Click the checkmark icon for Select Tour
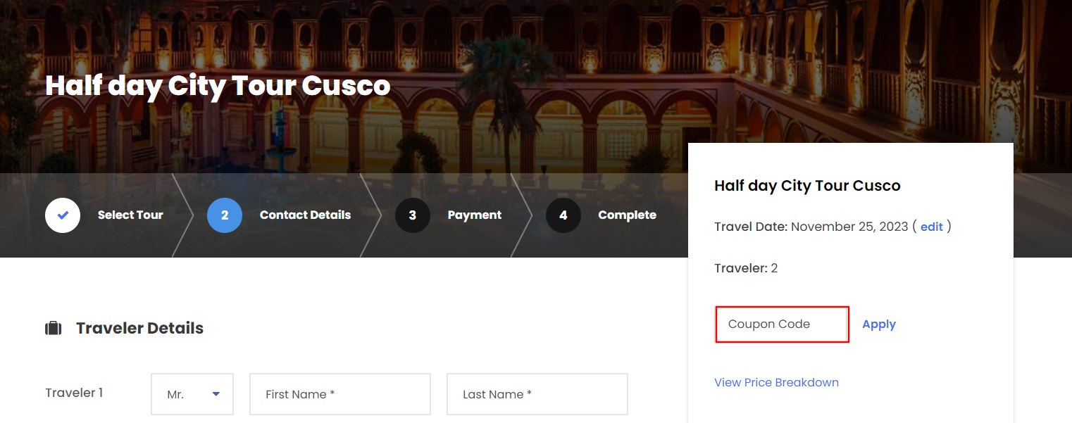The width and height of the screenshot is (1072, 423). tap(63, 215)
